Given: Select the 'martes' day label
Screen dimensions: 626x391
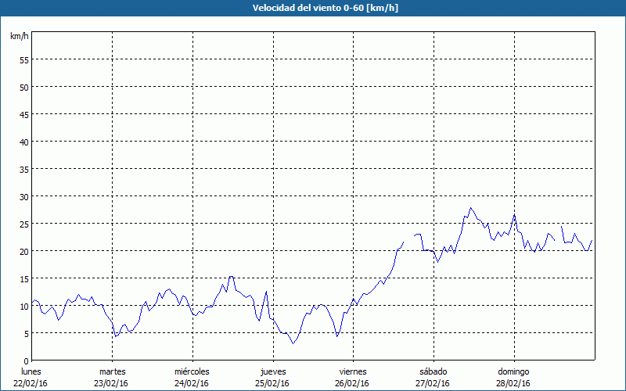Looking at the screenshot, I should [x=112, y=371].
